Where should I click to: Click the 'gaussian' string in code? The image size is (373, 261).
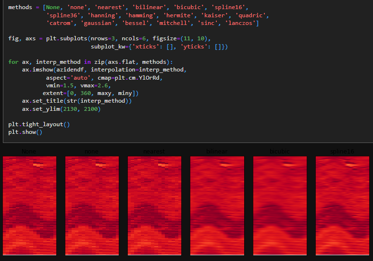(x=98, y=24)
